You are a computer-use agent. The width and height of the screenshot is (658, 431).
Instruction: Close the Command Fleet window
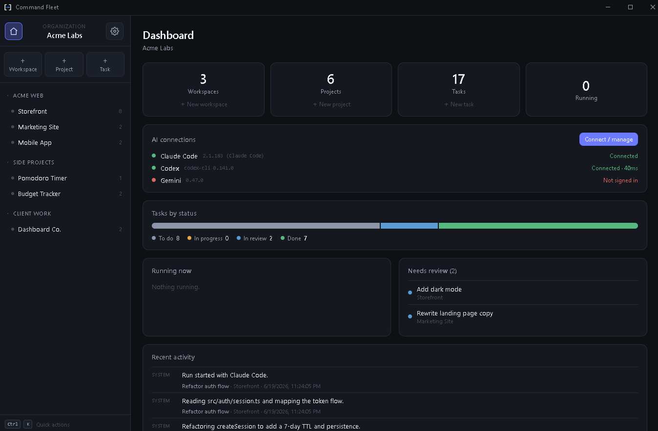(x=652, y=7)
